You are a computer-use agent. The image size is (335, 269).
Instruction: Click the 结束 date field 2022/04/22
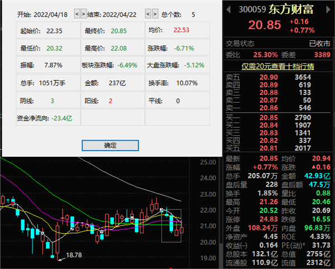(122, 13)
